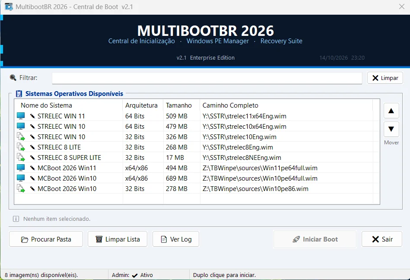Click the checkmark icon next to Admin Ativo

pyautogui.click(x=135, y=275)
